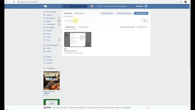
Task: Open the A$AP Ferg track title in header
Action: pos(116,6)
